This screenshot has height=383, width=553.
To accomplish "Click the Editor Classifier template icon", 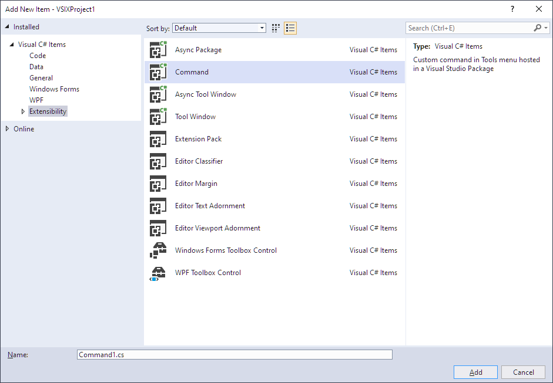I will (158, 161).
